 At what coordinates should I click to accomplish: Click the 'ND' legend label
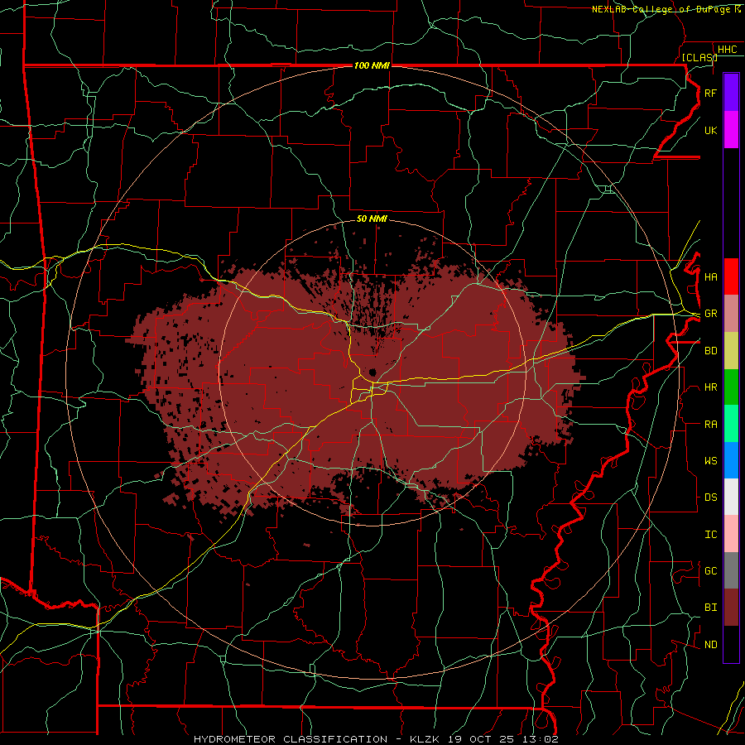tap(710, 645)
